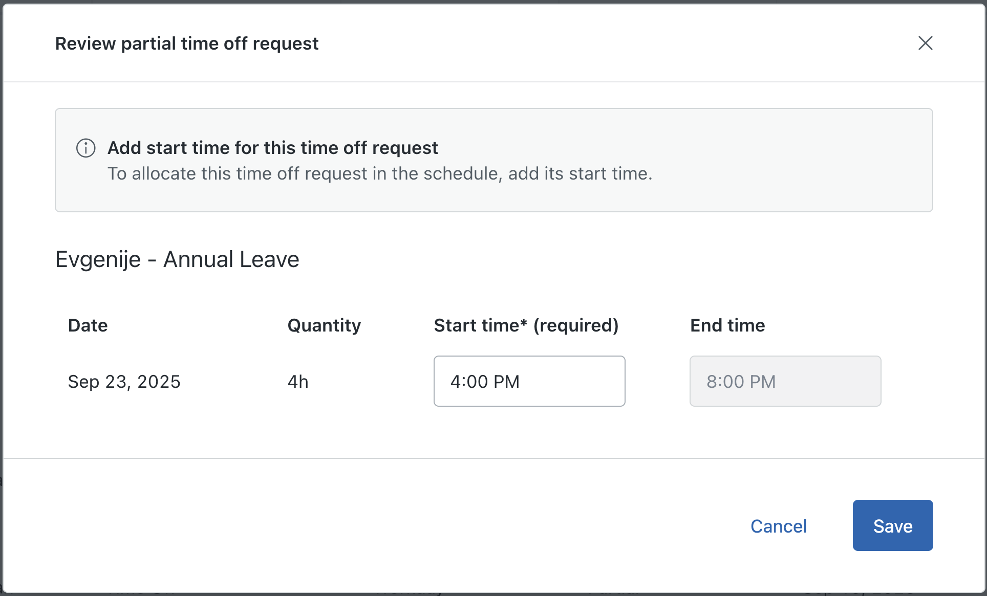Save the time off start time
Viewport: 987px width, 596px height.
click(x=893, y=525)
